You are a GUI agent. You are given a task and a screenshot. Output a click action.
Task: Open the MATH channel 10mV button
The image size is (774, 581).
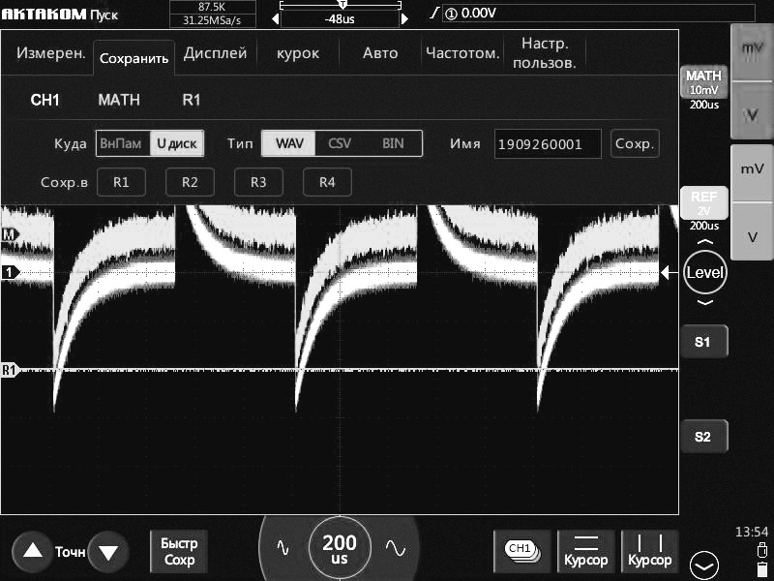coord(704,82)
